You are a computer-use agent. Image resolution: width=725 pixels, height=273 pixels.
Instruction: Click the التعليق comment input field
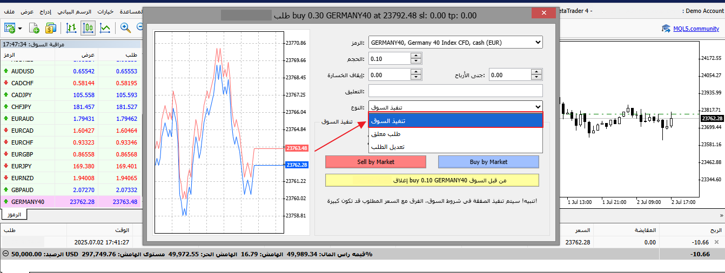tap(455, 91)
